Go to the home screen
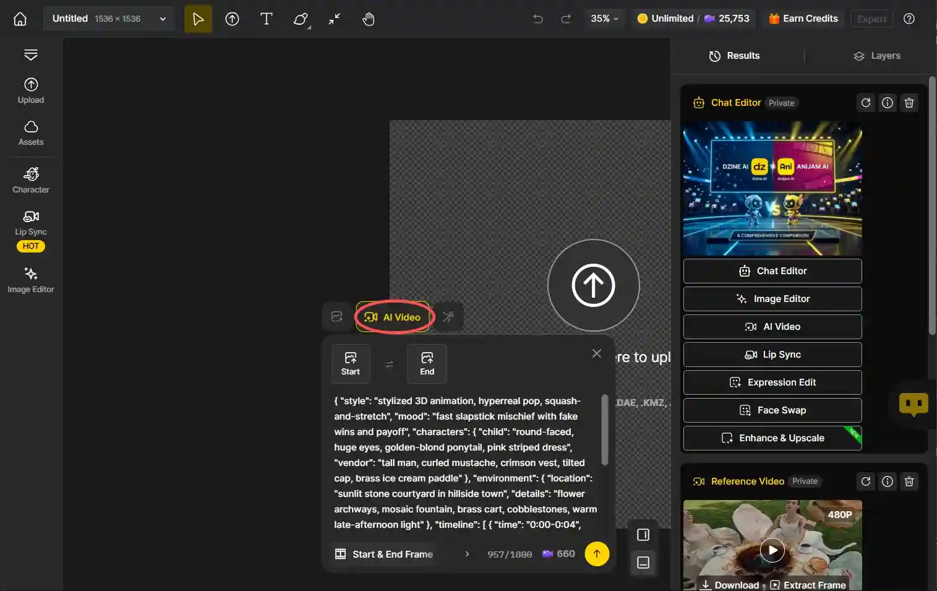 tap(20, 19)
